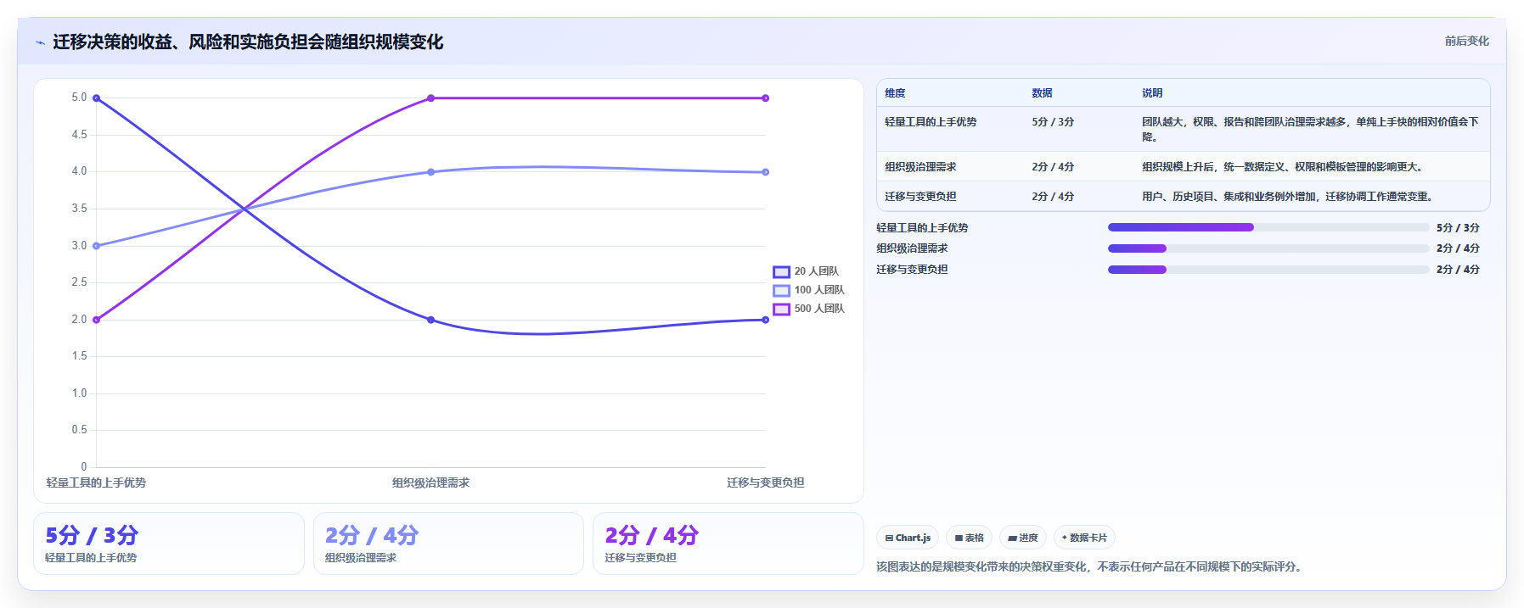Click the 20 人团队 point above 迁移与变更负担

point(765,320)
